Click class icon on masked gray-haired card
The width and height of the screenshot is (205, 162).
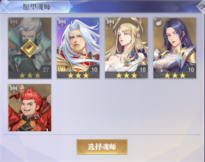[x=14, y=22]
